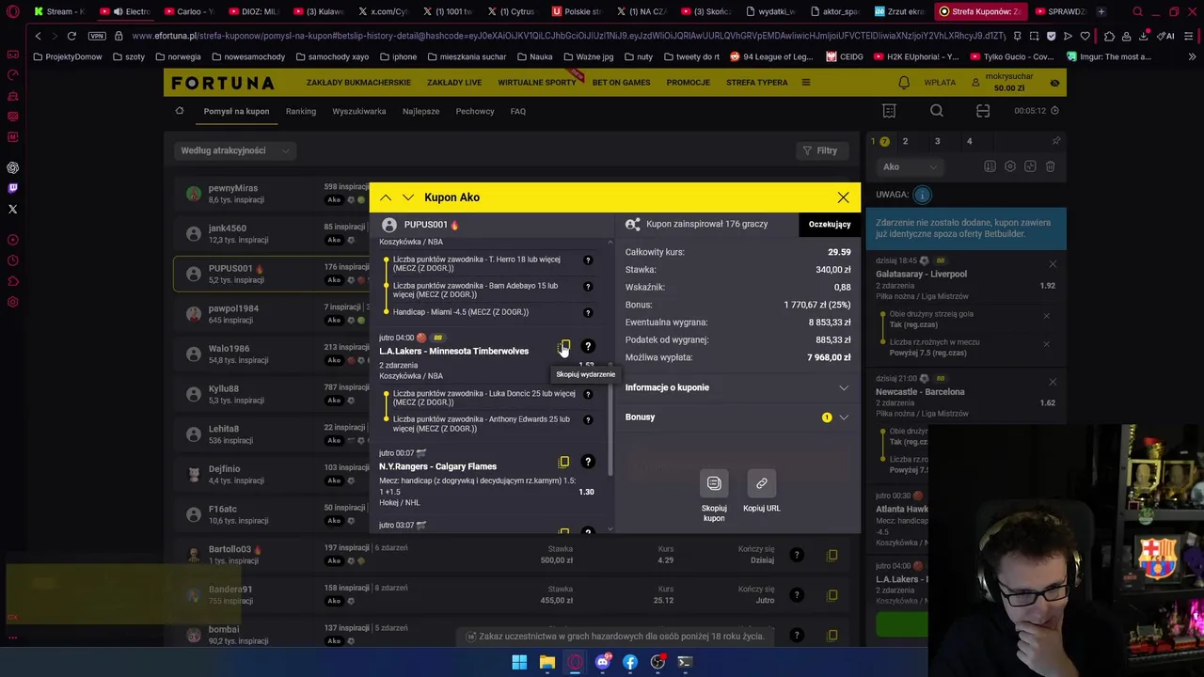Screen dimensions: 1204x677
Task: Open the FAQ tab
Action: [x=518, y=111]
